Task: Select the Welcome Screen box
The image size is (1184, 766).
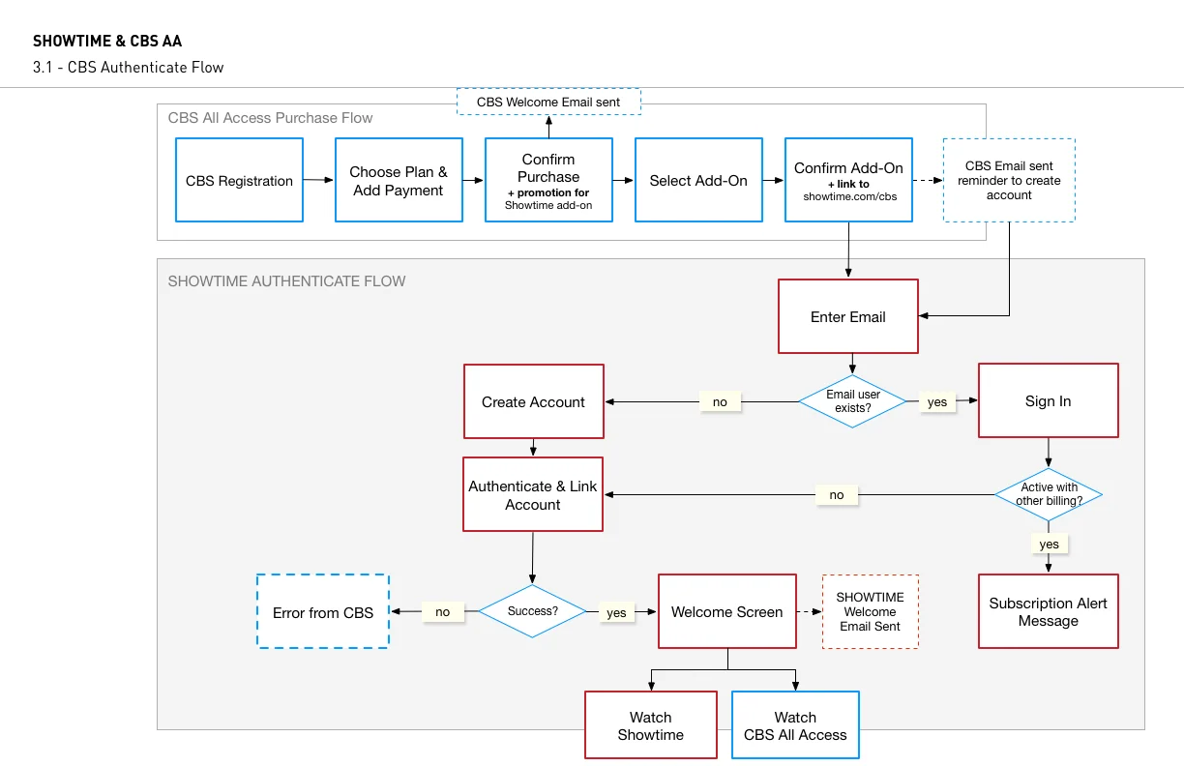Action: 727,611
